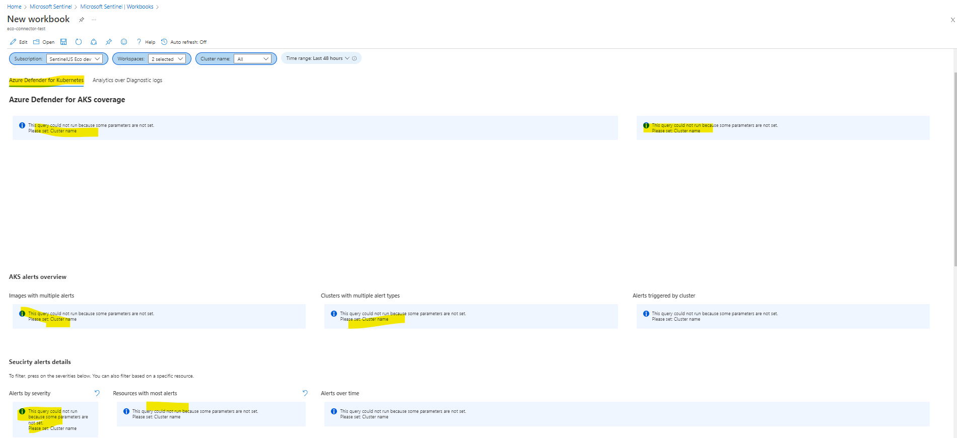Refresh the workbook using the circular arrow icon
Screen dimensions: 957x438
(x=79, y=42)
